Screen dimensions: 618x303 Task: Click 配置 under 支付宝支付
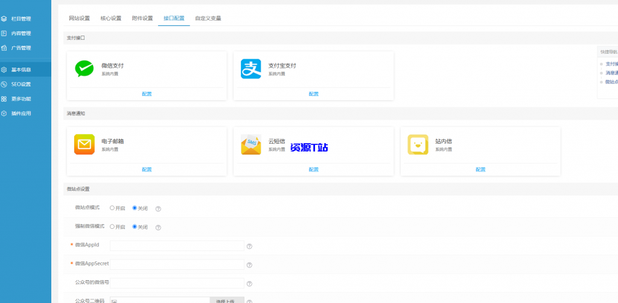tap(313, 94)
